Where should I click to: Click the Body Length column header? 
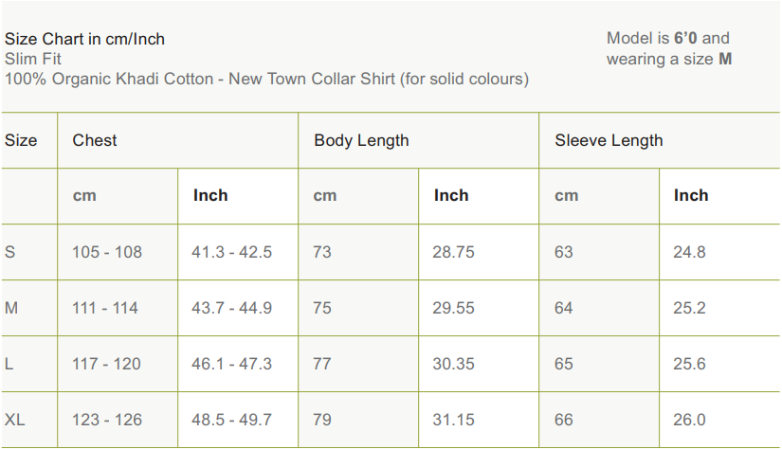(361, 140)
